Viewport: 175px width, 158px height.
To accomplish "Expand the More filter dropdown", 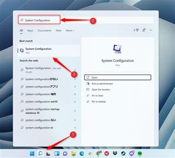I will (70, 31).
